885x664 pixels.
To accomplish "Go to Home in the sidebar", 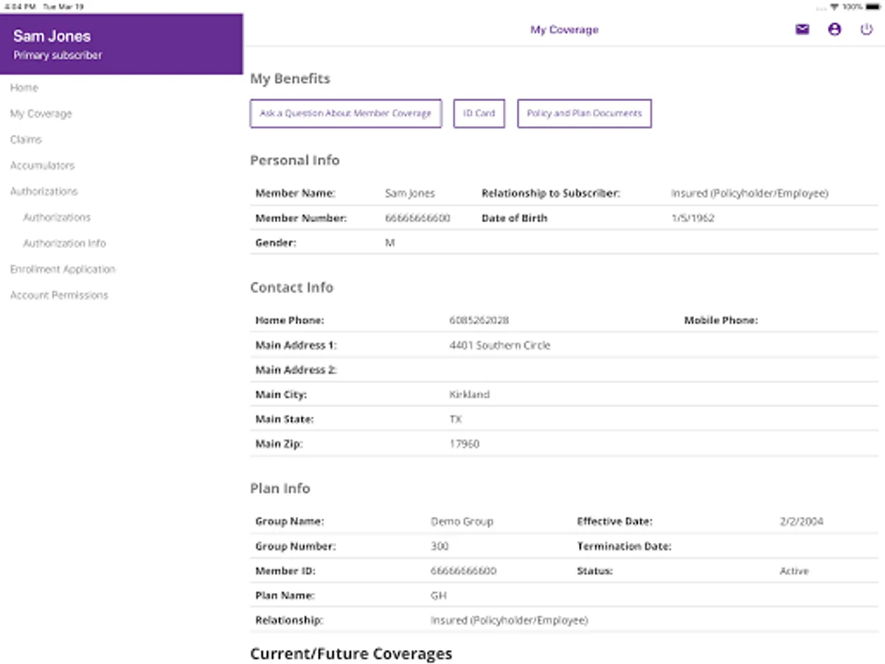I will pyautogui.click(x=24, y=88).
